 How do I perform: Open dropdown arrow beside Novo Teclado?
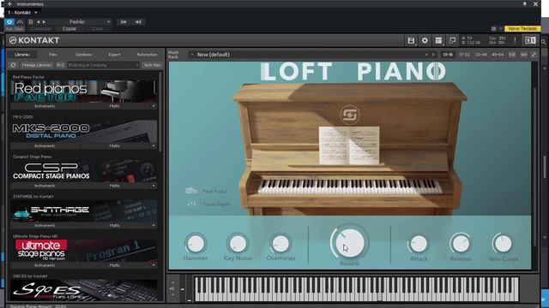pyautogui.click(x=501, y=28)
